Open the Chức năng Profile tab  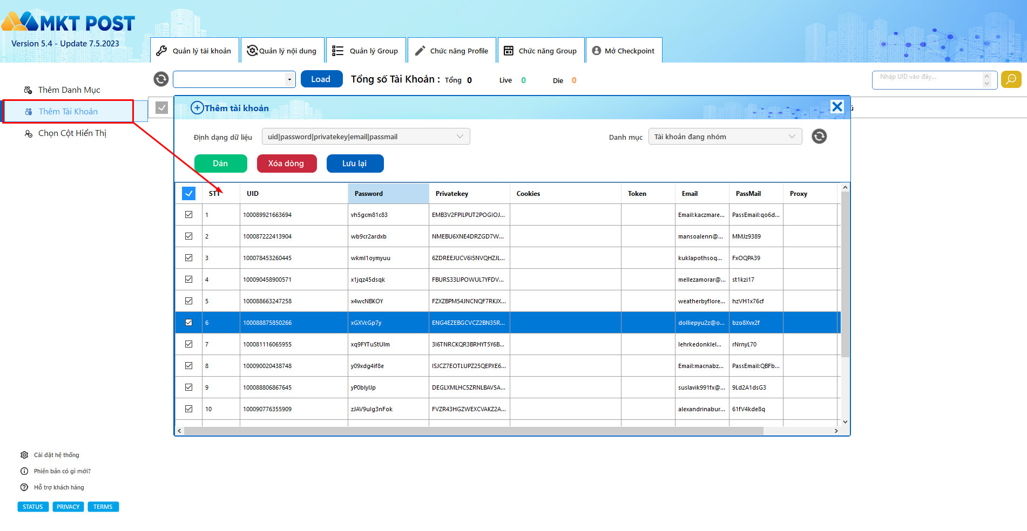click(x=452, y=50)
